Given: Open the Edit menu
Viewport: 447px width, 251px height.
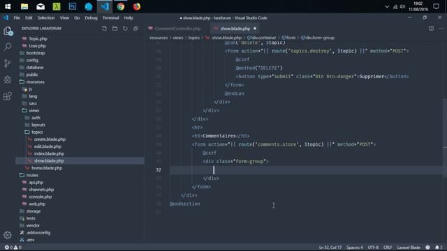Looking at the screenshot, I should coord(29,17).
